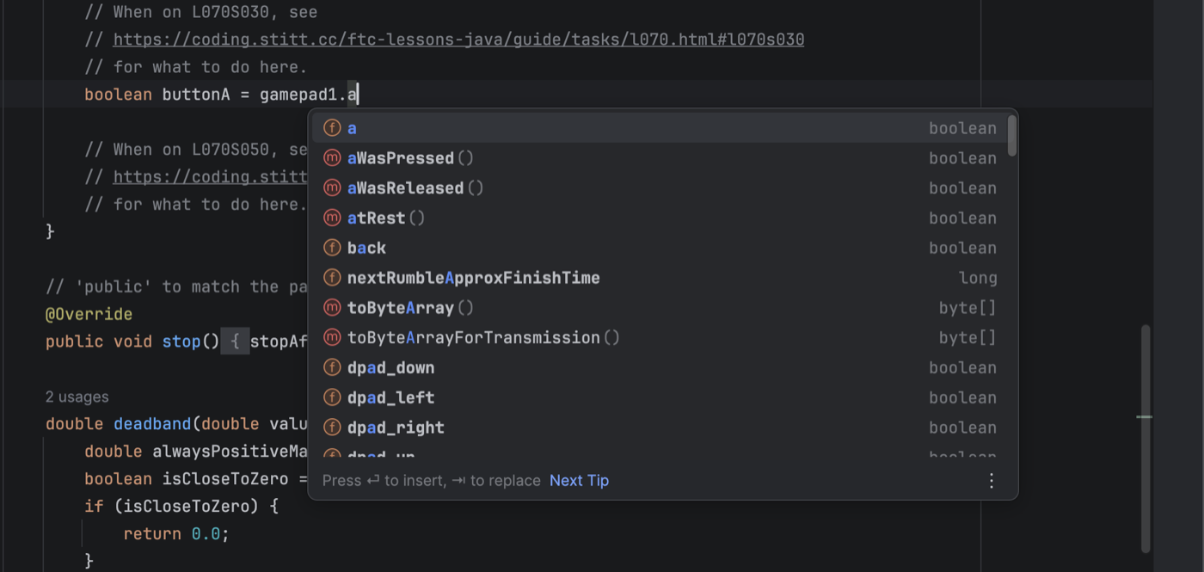Image resolution: width=1204 pixels, height=572 pixels.
Task: Click the Next Tip link
Action: point(579,481)
